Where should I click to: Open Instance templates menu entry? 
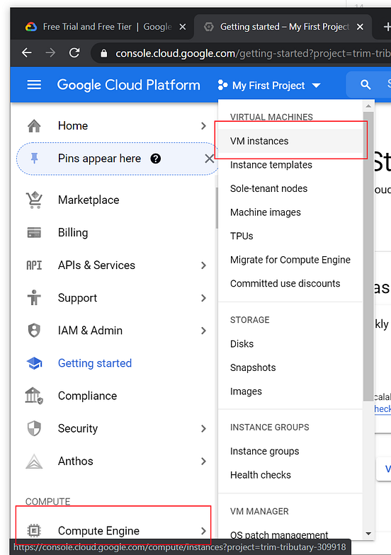(x=271, y=164)
